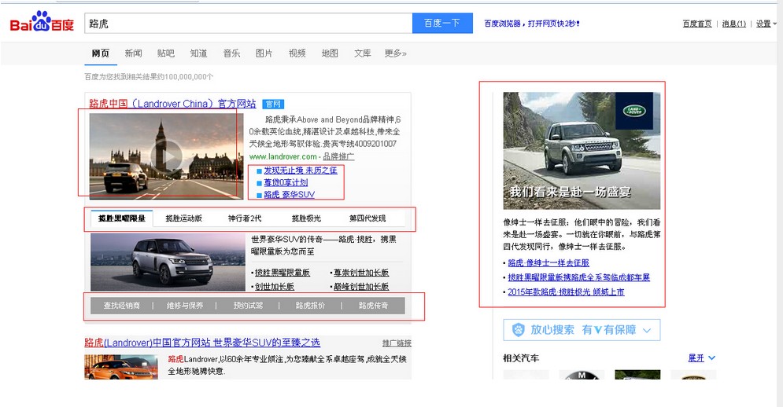Click the Discovery SUV ad image
The height and width of the screenshot is (407, 783).
pos(582,151)
